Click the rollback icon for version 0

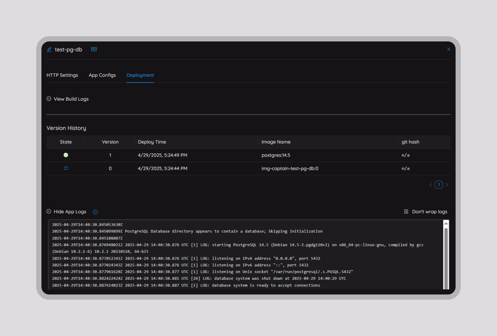click(x=66, y=168)
